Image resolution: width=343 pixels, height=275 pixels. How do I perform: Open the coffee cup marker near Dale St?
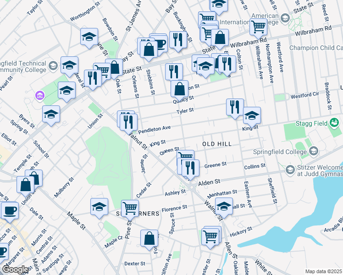coord(10,211)
